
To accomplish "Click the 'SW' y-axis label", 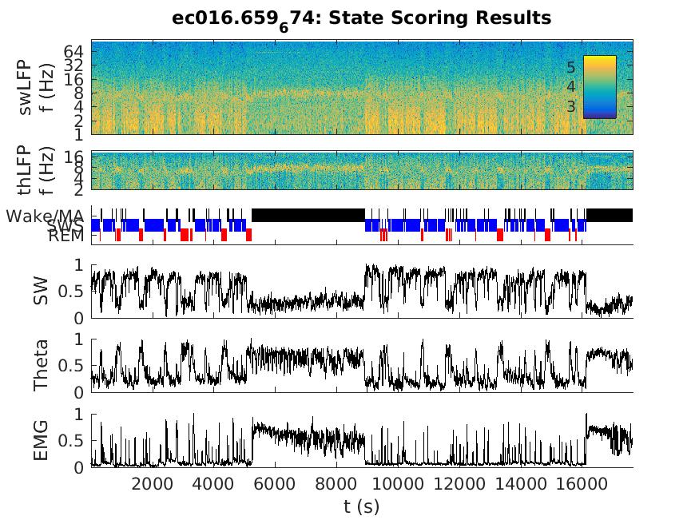I will (x=40, y=292).
